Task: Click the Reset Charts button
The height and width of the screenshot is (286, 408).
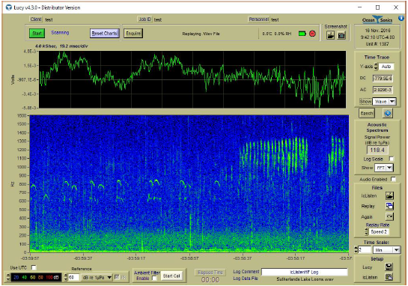Action: click(x=104, y=33)
